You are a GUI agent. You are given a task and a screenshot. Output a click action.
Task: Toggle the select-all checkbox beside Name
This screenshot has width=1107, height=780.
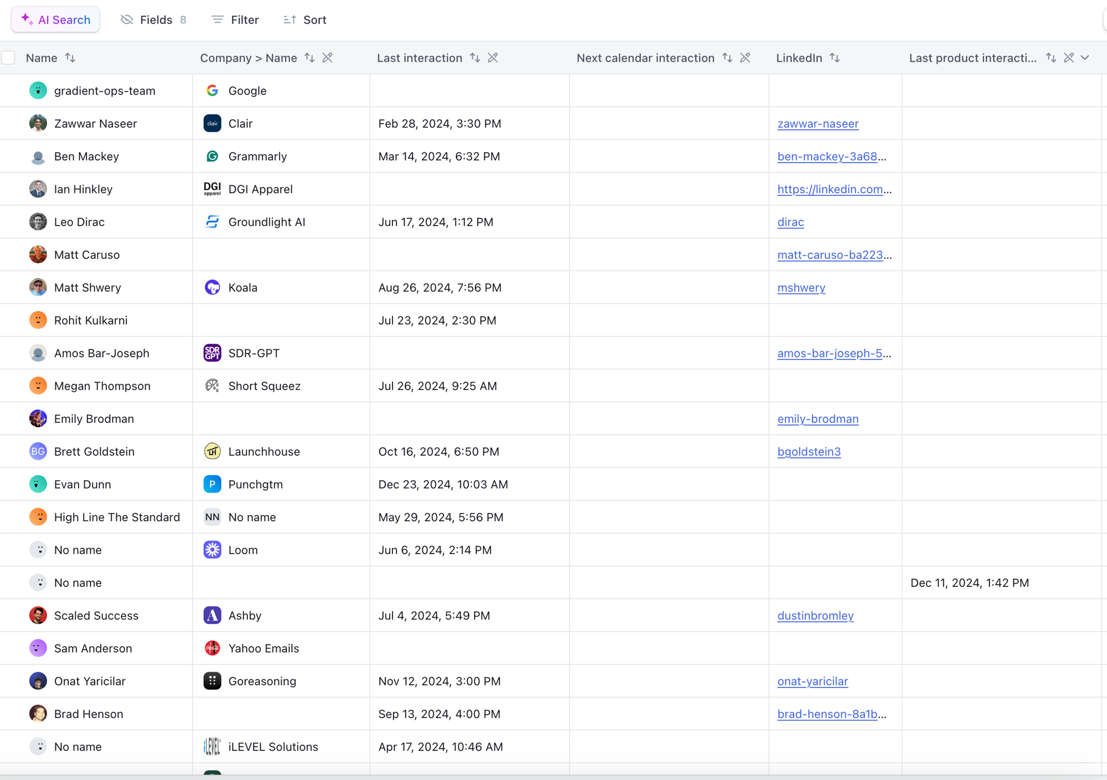(8, 58)
